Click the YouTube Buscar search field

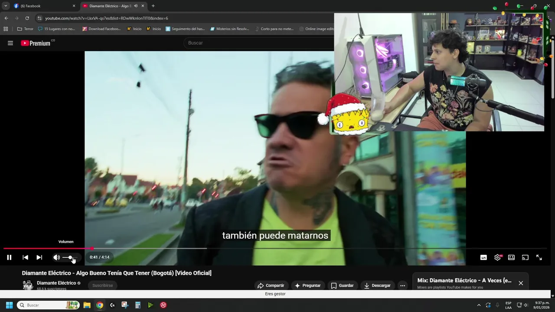pos(259,43)
